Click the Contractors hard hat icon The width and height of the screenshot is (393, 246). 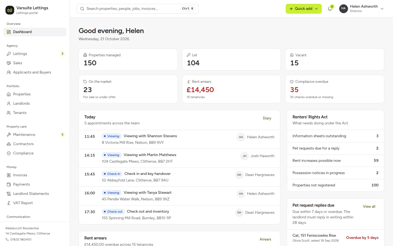tap(9, 144)
